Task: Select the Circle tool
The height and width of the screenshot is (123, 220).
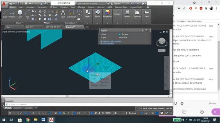Action: coord(20,14)
